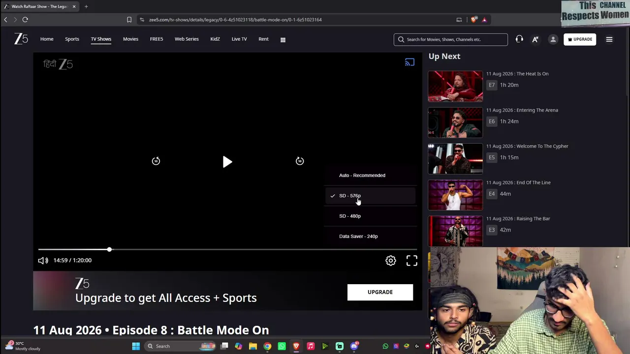
Task: Go back to the previous page
Action: point(6,20)
